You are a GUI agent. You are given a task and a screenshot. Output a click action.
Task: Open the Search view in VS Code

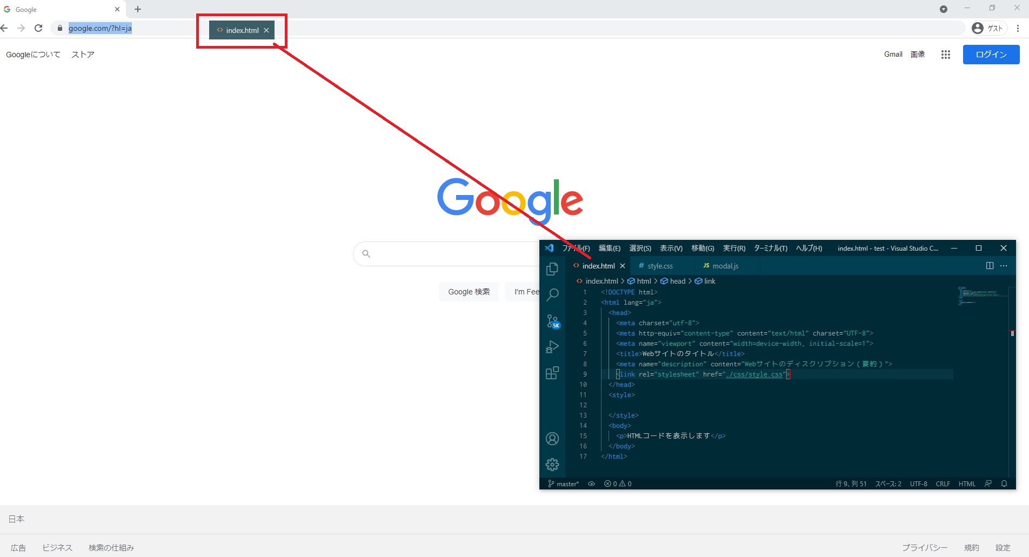click(552, 294)
